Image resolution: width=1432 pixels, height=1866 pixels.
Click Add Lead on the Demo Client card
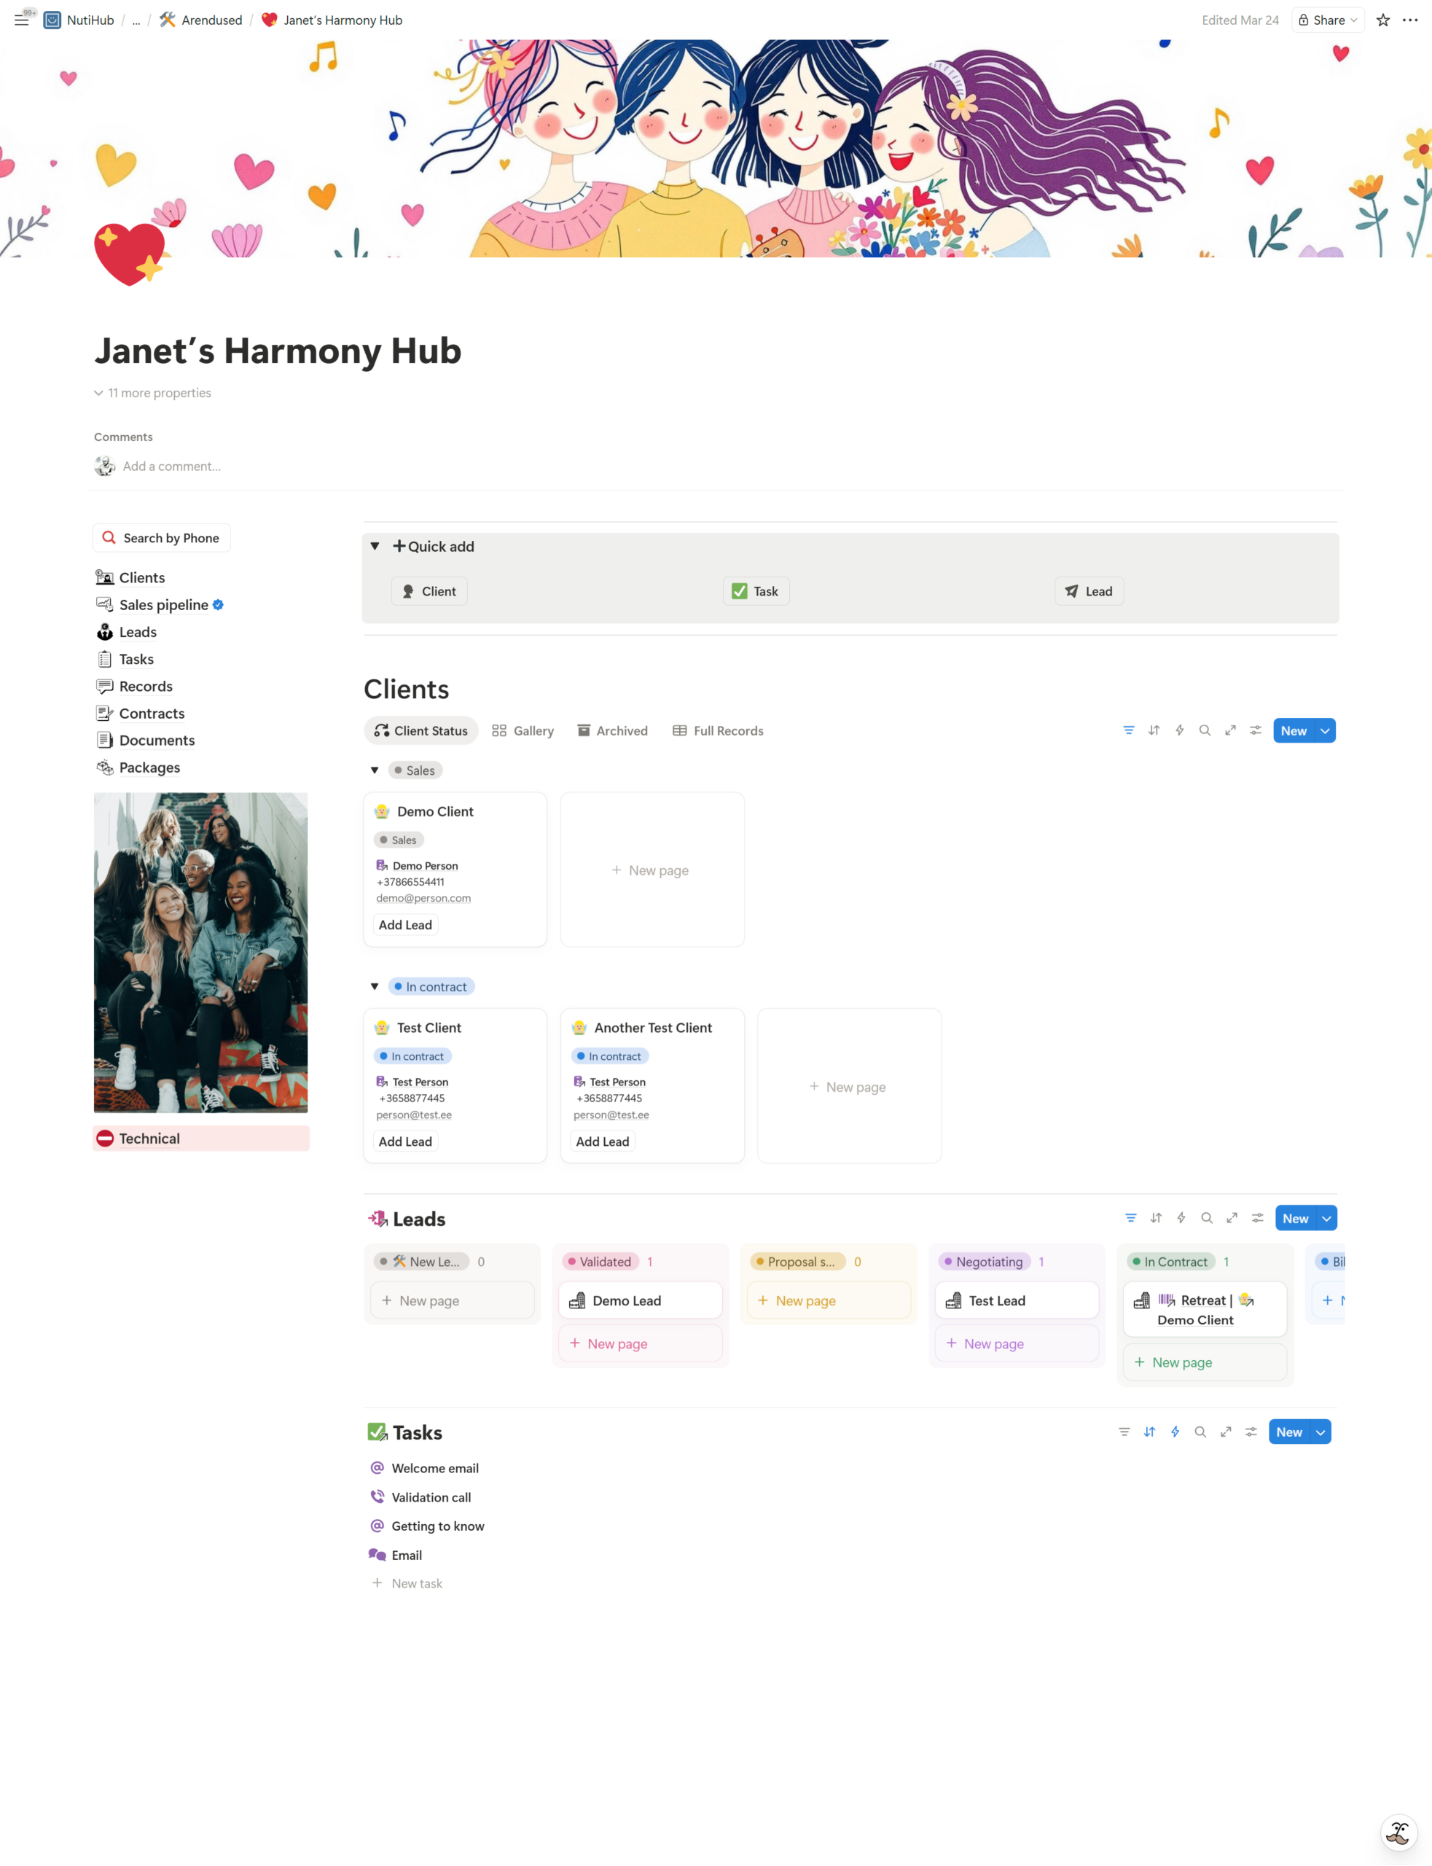[x=405, y=924]
